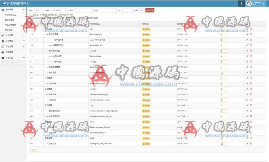269x162 pixels.
Task: Toggle 显示状态 badge for Notice/notice_list row
Action: coord(146,84)
